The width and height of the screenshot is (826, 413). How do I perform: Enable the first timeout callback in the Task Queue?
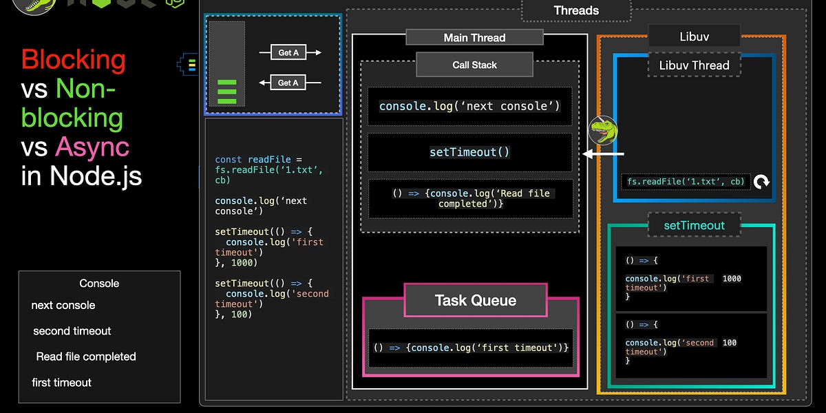tap(471, 348)
